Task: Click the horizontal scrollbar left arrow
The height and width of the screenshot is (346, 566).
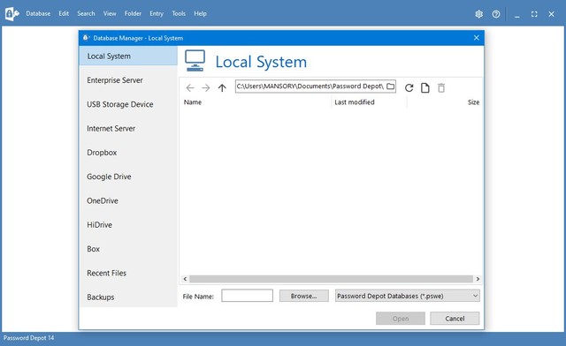Action: click(x=185, y=279)
